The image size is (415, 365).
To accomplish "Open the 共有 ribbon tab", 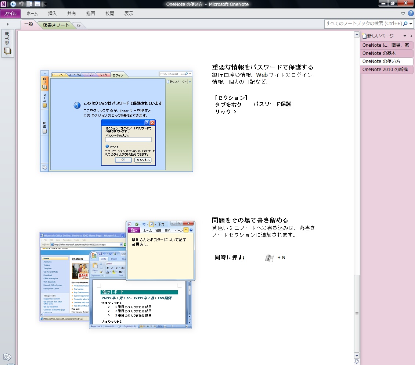I will click(x=71, y=14).
